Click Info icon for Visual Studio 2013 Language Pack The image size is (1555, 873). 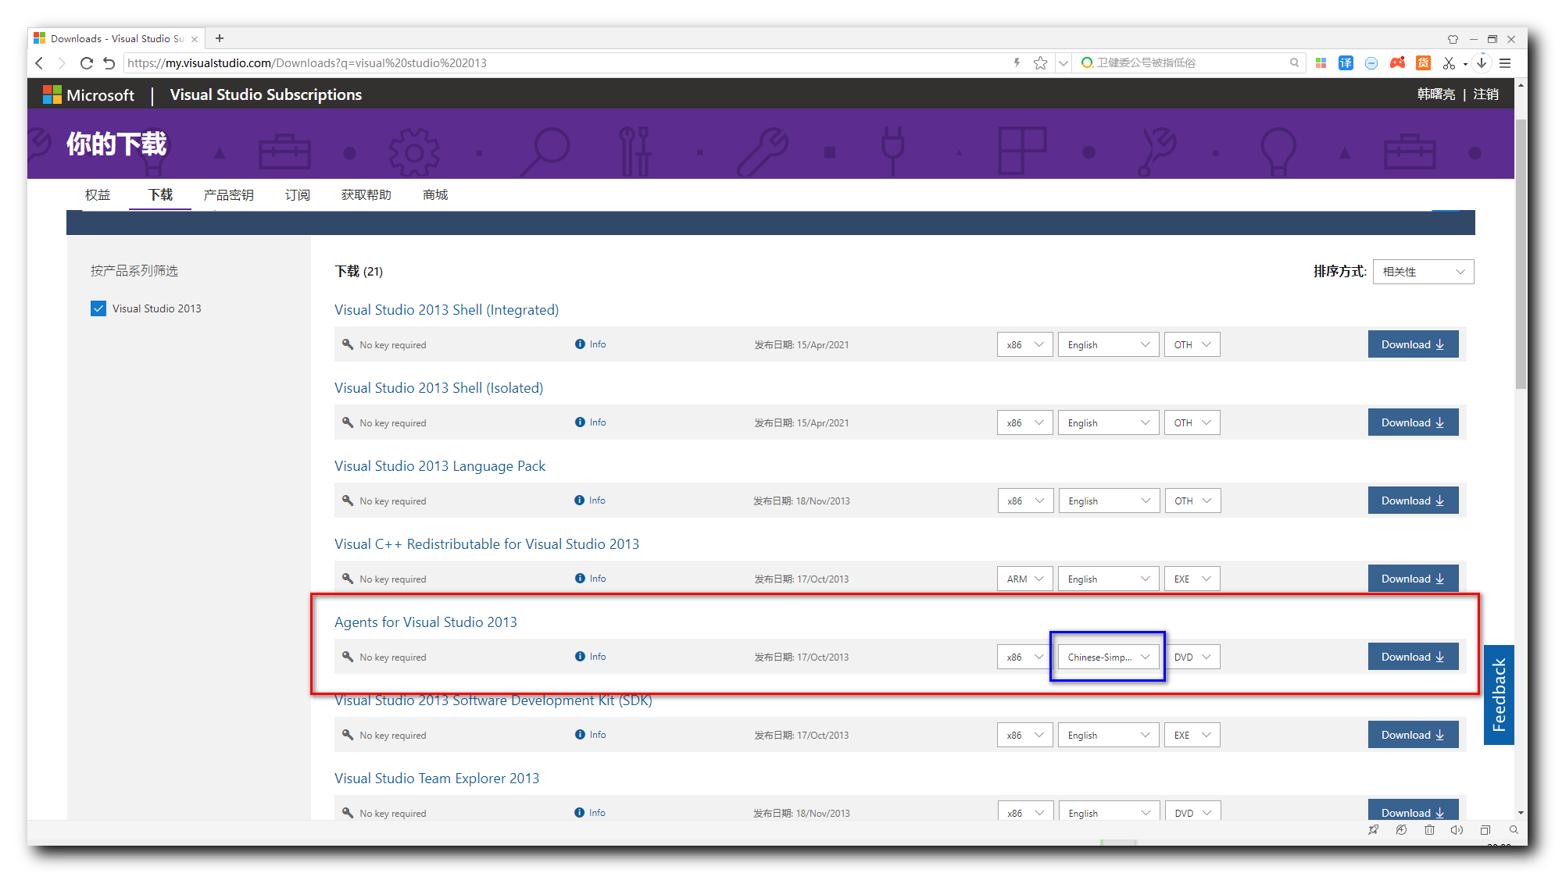click(x=580, y=501)
